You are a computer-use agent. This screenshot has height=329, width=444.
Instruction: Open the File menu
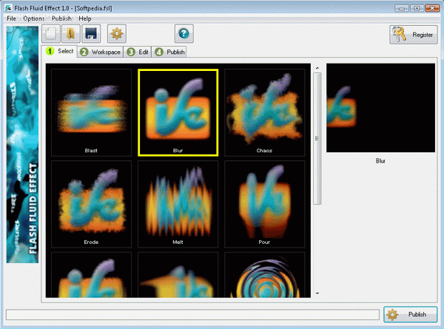[x=11, y=18]
